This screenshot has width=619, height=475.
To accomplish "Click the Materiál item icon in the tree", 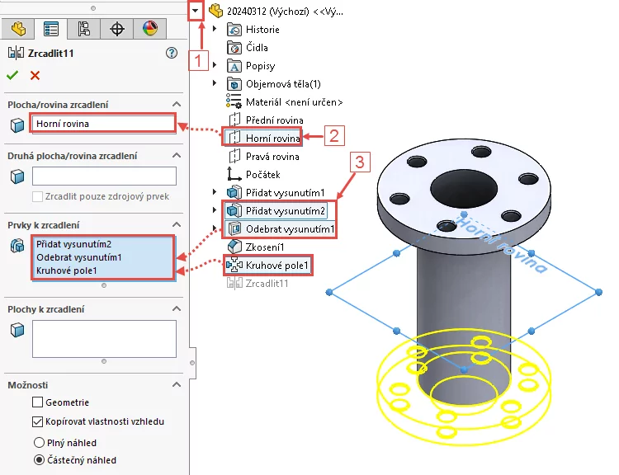I will click(234, 101).
